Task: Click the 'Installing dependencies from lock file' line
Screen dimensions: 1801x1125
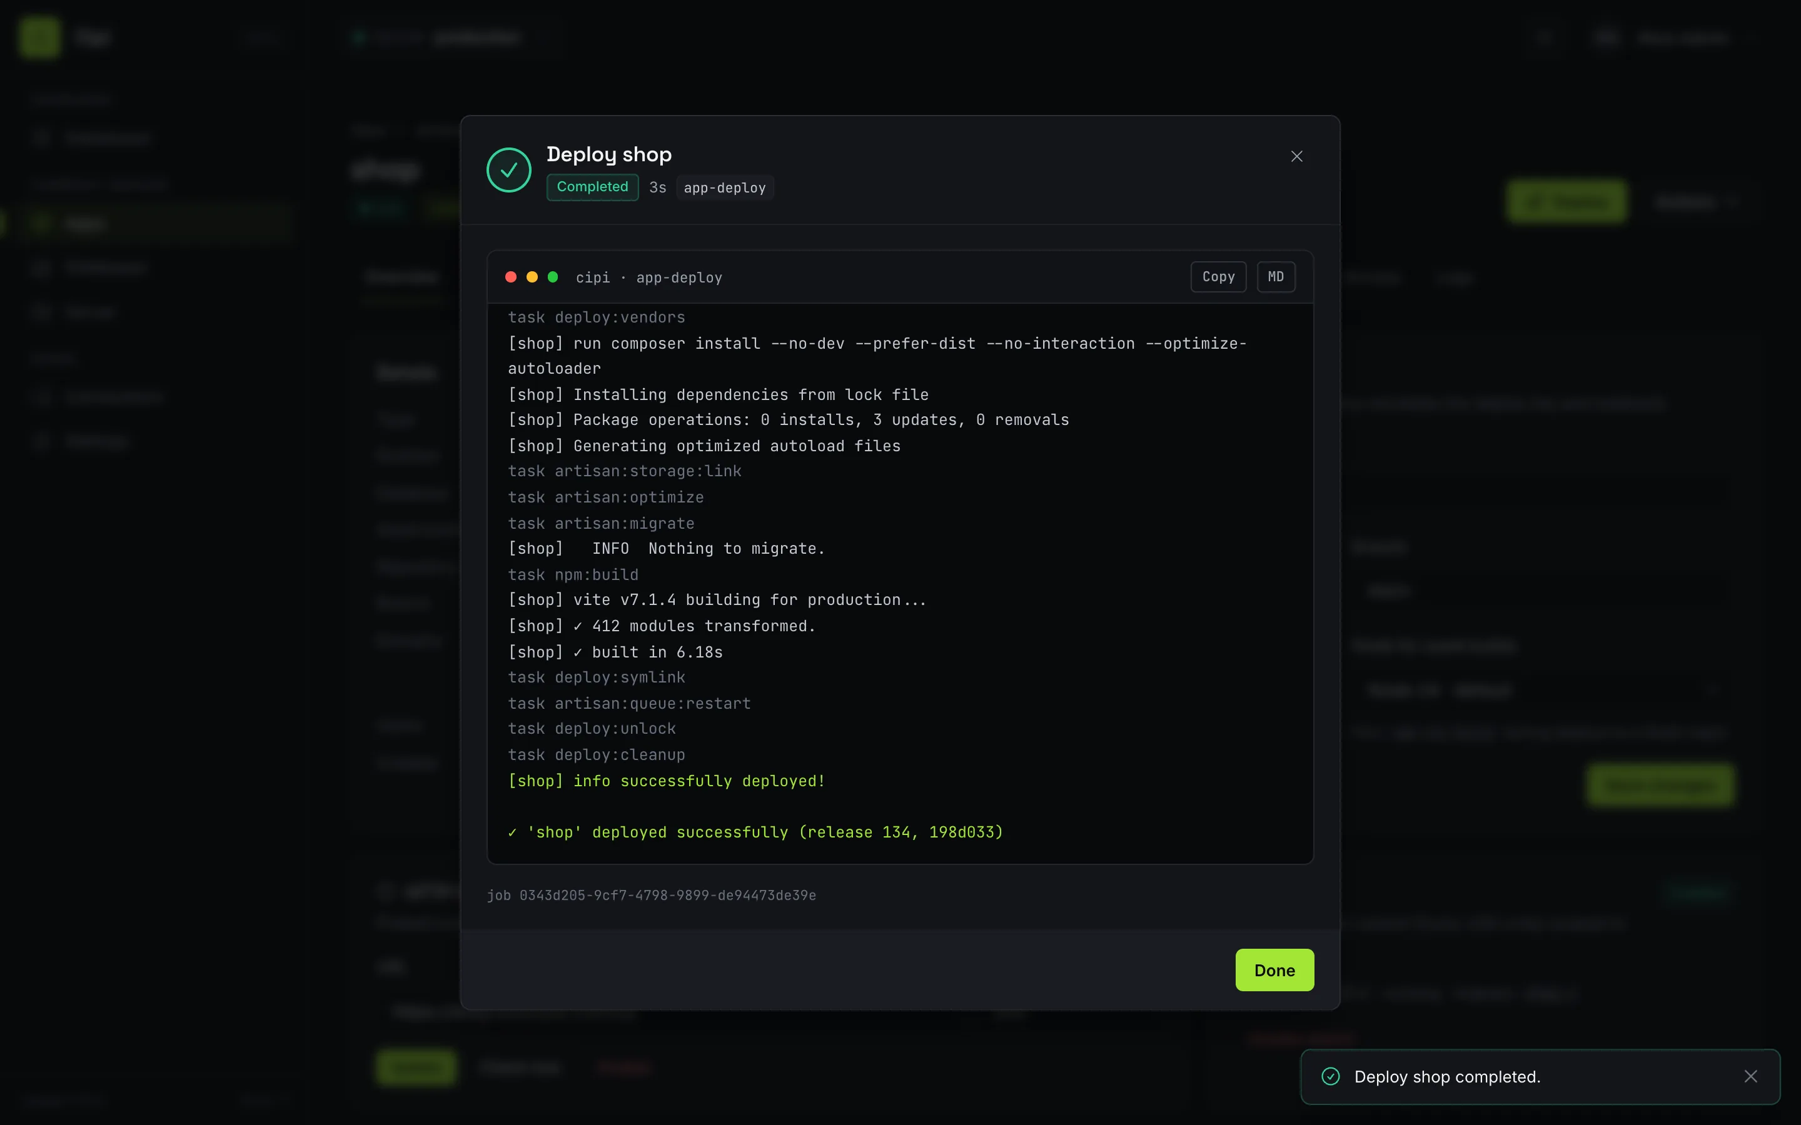Action: tap(718, 394)
